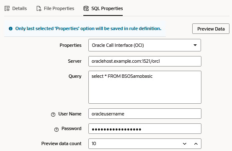
Task: Click the Preview data count value 10
Action: point(94,143)
